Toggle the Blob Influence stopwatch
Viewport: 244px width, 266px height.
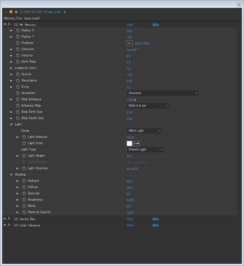tap(18, 99)
